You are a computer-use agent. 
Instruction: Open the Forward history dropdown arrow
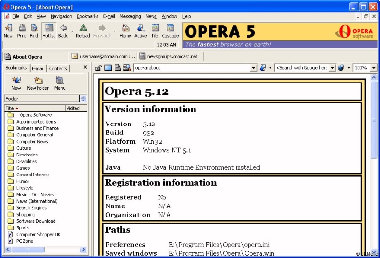tap(114, 31)
